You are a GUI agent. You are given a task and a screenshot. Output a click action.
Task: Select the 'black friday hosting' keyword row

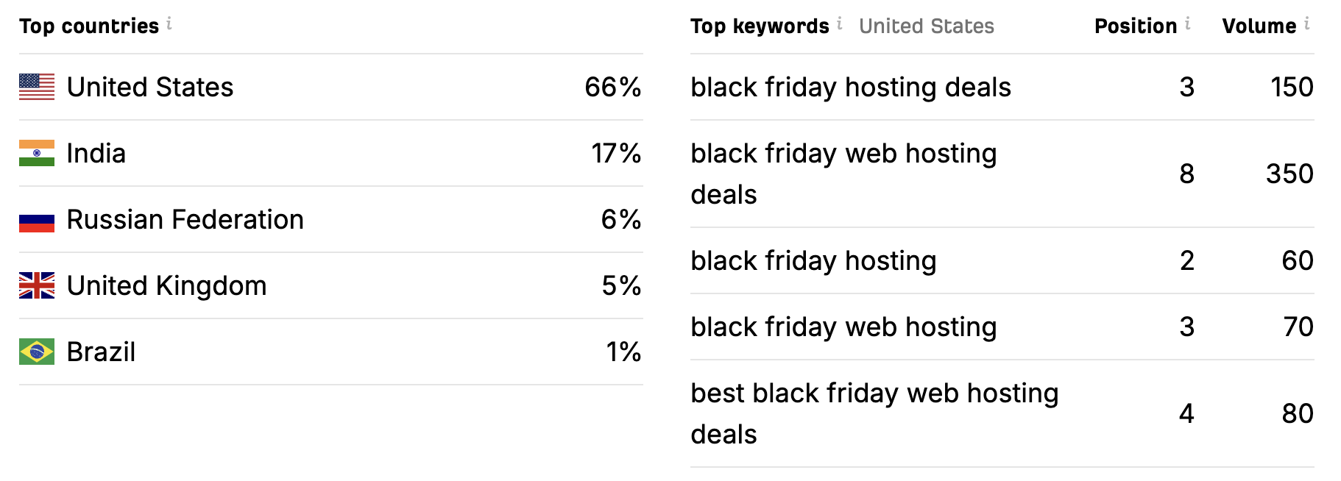1002,260
